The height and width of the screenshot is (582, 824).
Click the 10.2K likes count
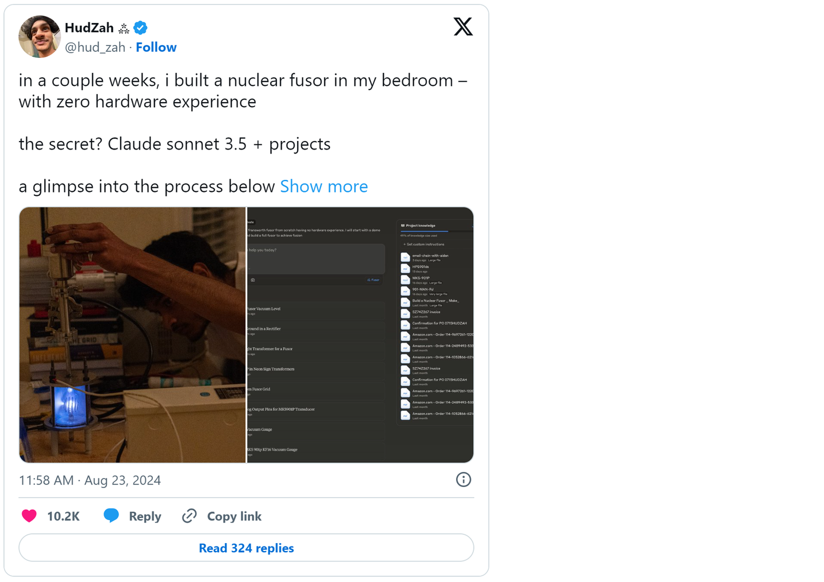click(x=63, y=516)
